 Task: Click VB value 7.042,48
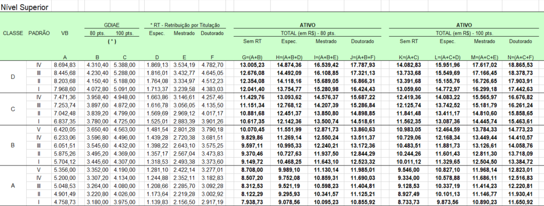coord(65,114)
